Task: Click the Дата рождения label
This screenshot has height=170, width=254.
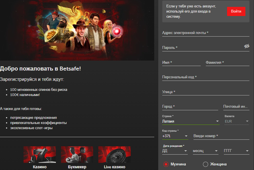Action: click(173, 146)
